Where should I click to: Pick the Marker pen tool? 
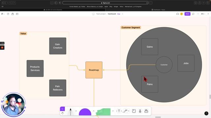click(x=70, y=112)
